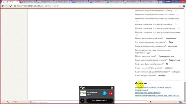
Task: Open the esa contact avatar in Skype
Action: click(x=83, y=93)
